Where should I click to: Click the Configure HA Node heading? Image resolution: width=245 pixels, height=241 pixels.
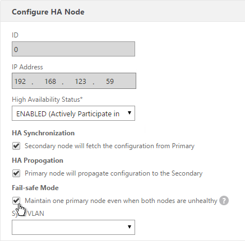click(48, 12)
